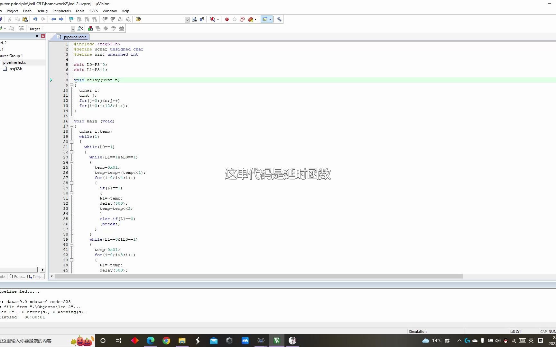Open the kill breakpoints dropdown arrow
Viewport: 556px width, 347px height.
255,19
